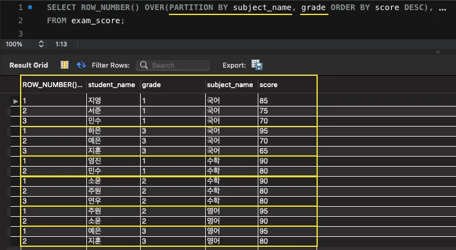Select the Result Grid label
The width and height of the screenshot is (456, 250).
coord(29,65)
